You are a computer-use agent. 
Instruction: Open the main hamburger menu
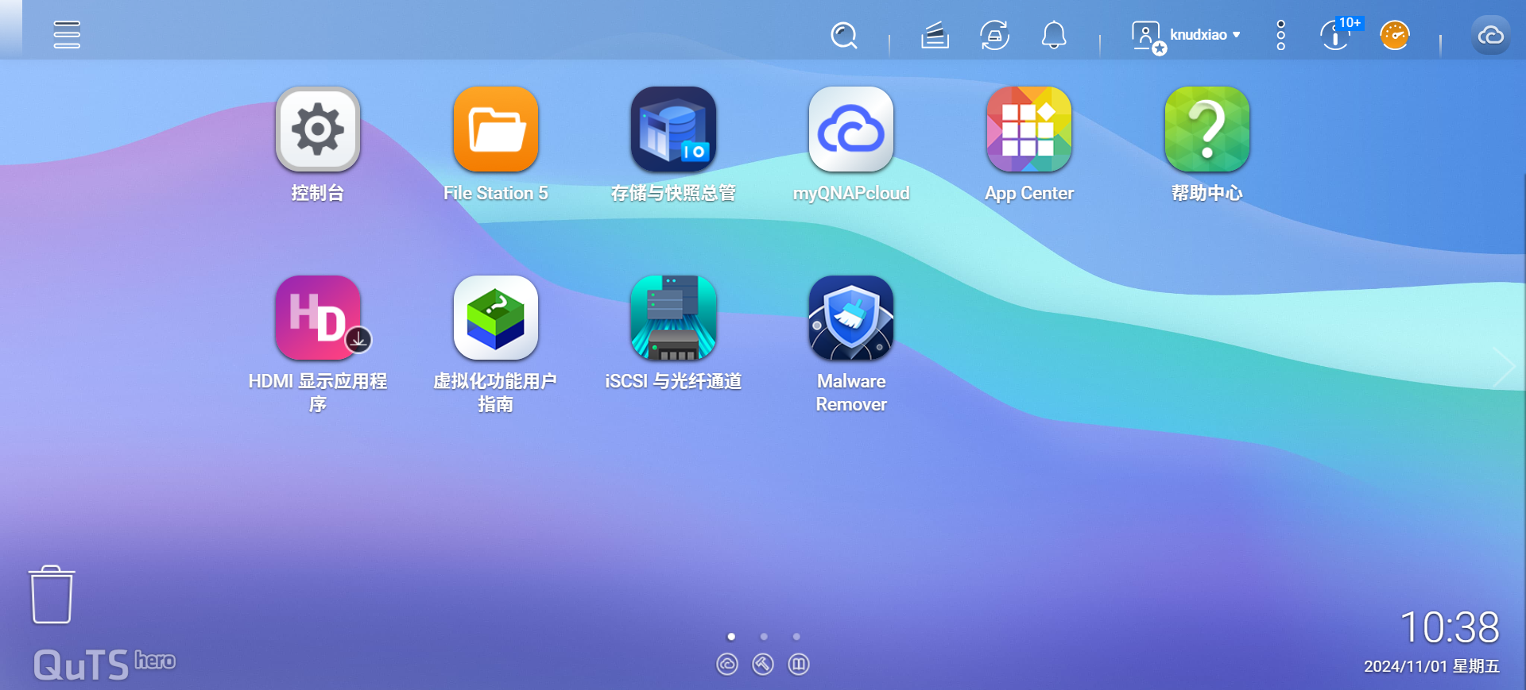click(x=67, y=35)
